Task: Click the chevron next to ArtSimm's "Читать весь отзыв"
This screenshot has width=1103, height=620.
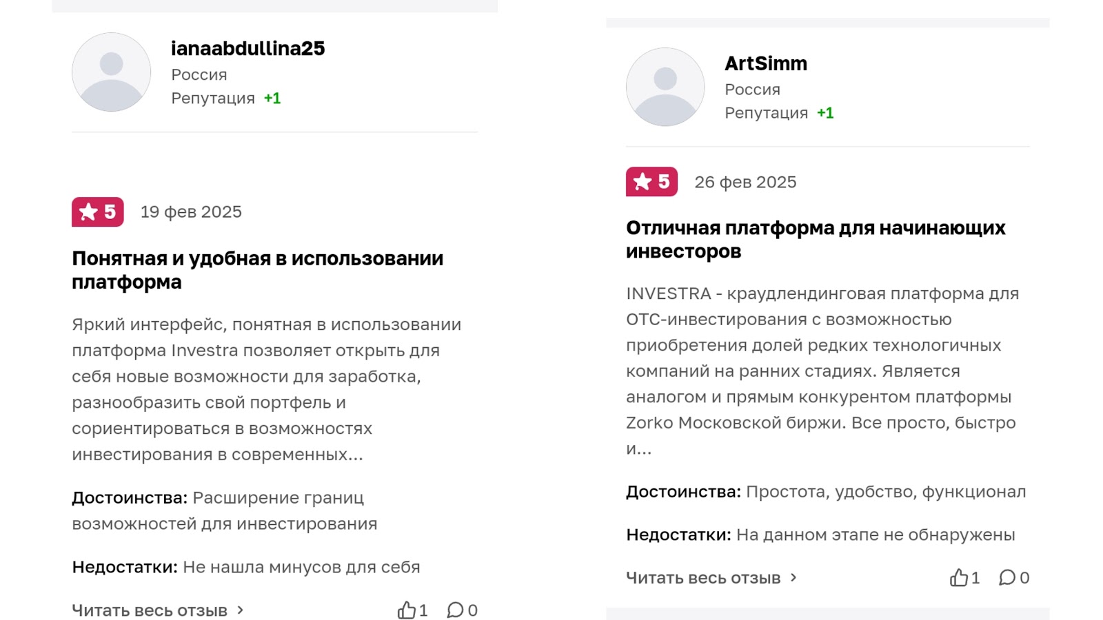Action: (x=793, y=578)
